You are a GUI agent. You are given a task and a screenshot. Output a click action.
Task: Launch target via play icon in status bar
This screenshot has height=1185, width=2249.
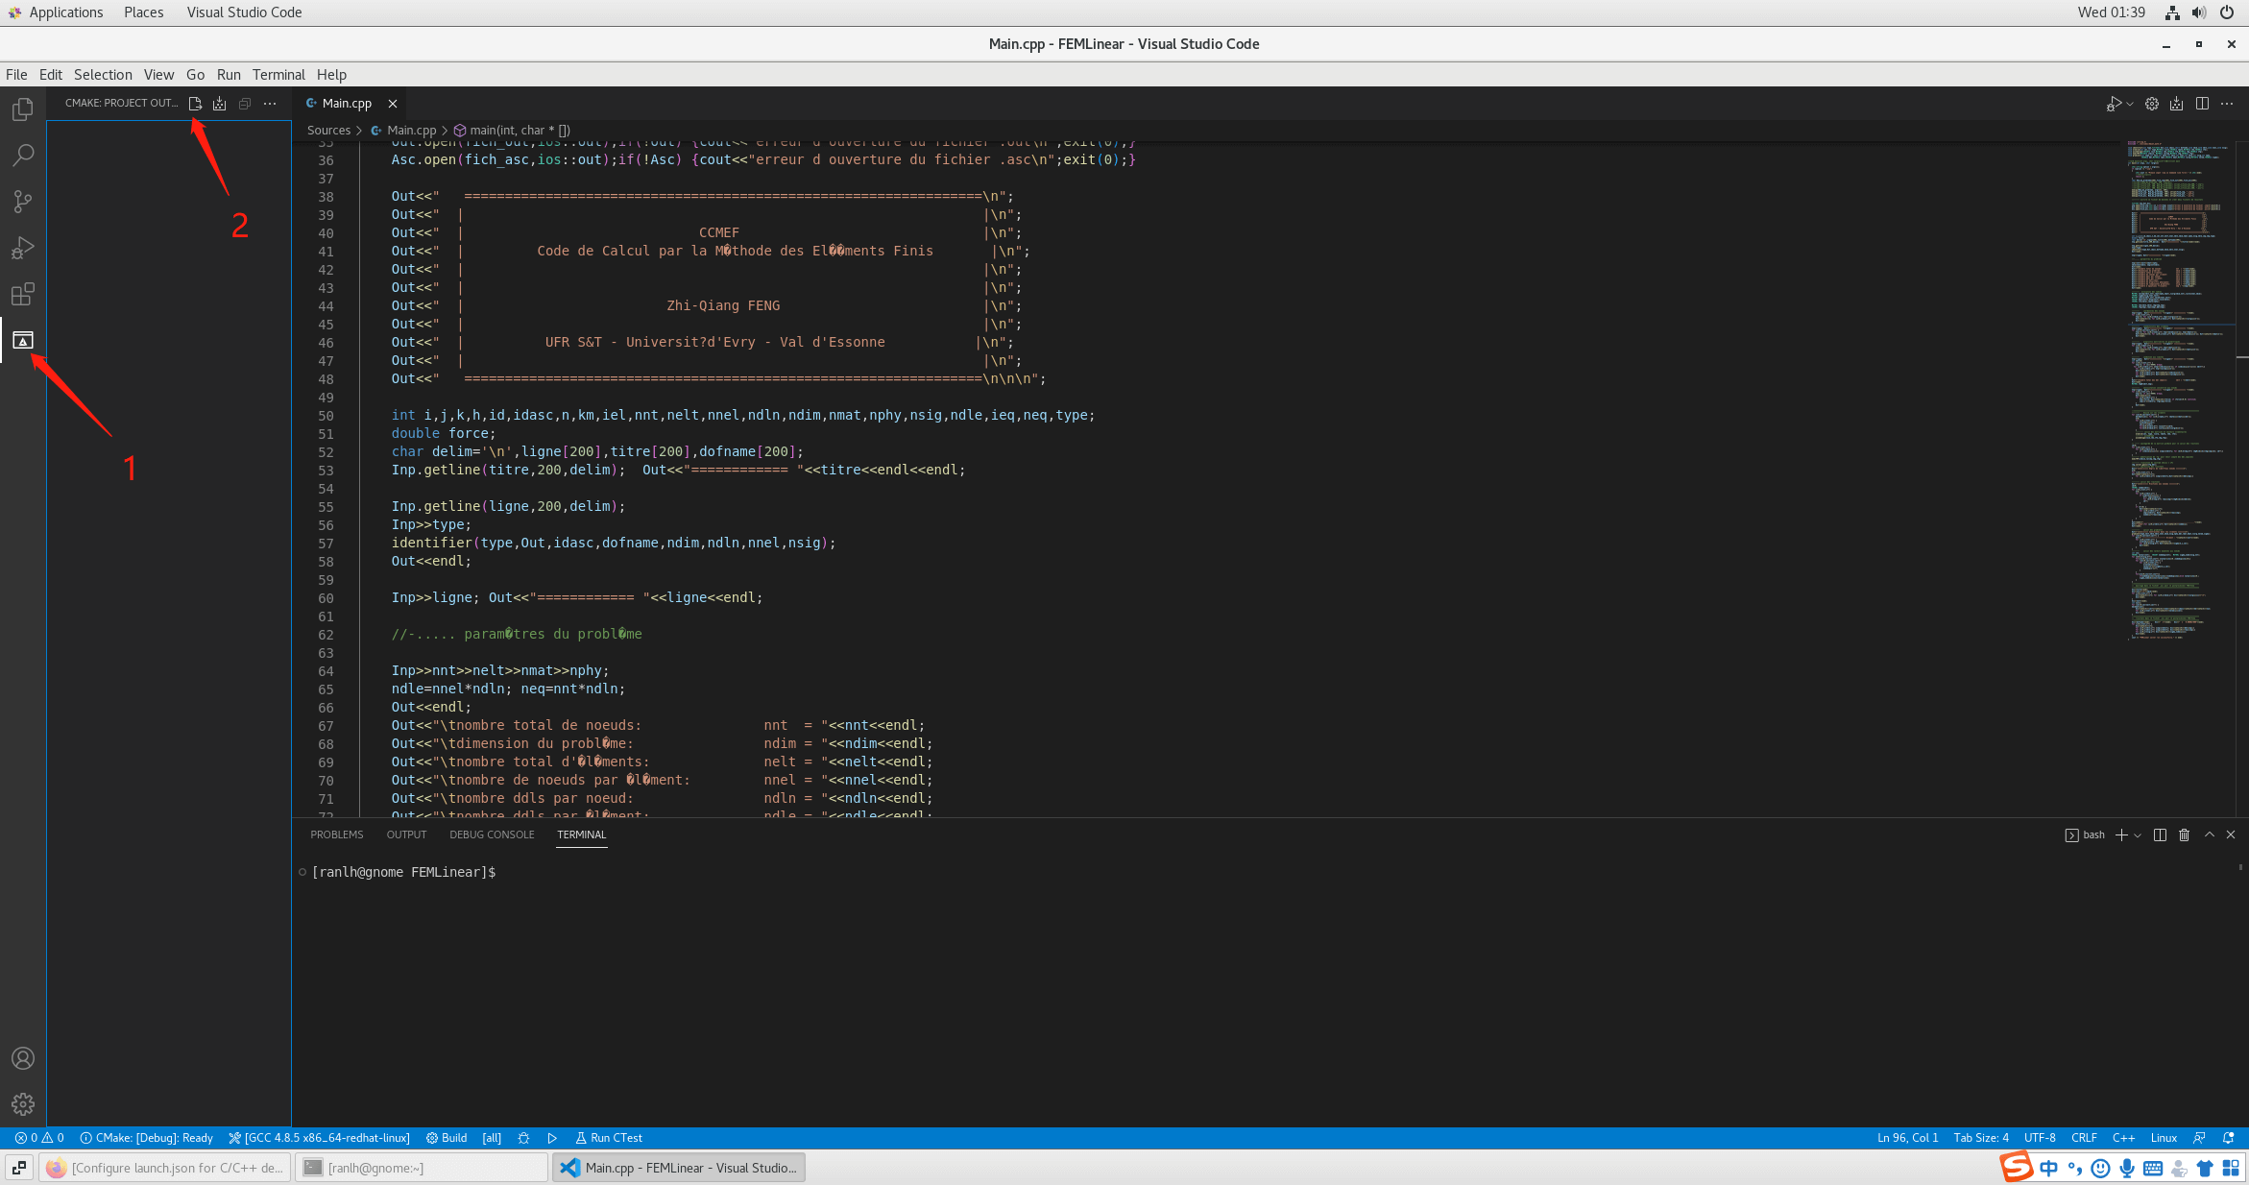(x=552, y=1138)
